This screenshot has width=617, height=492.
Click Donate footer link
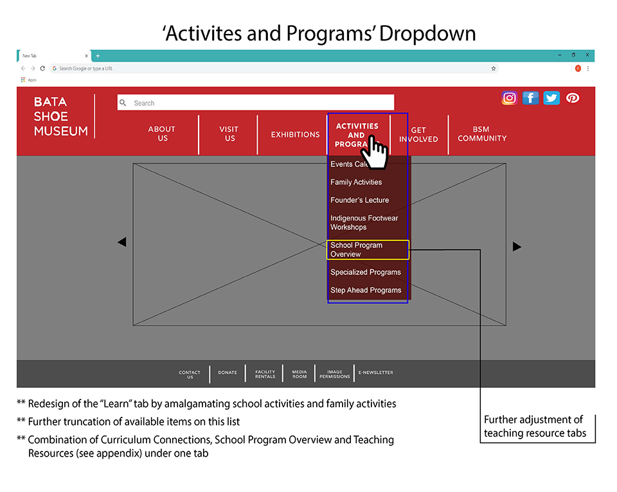(x=228, y=373)
